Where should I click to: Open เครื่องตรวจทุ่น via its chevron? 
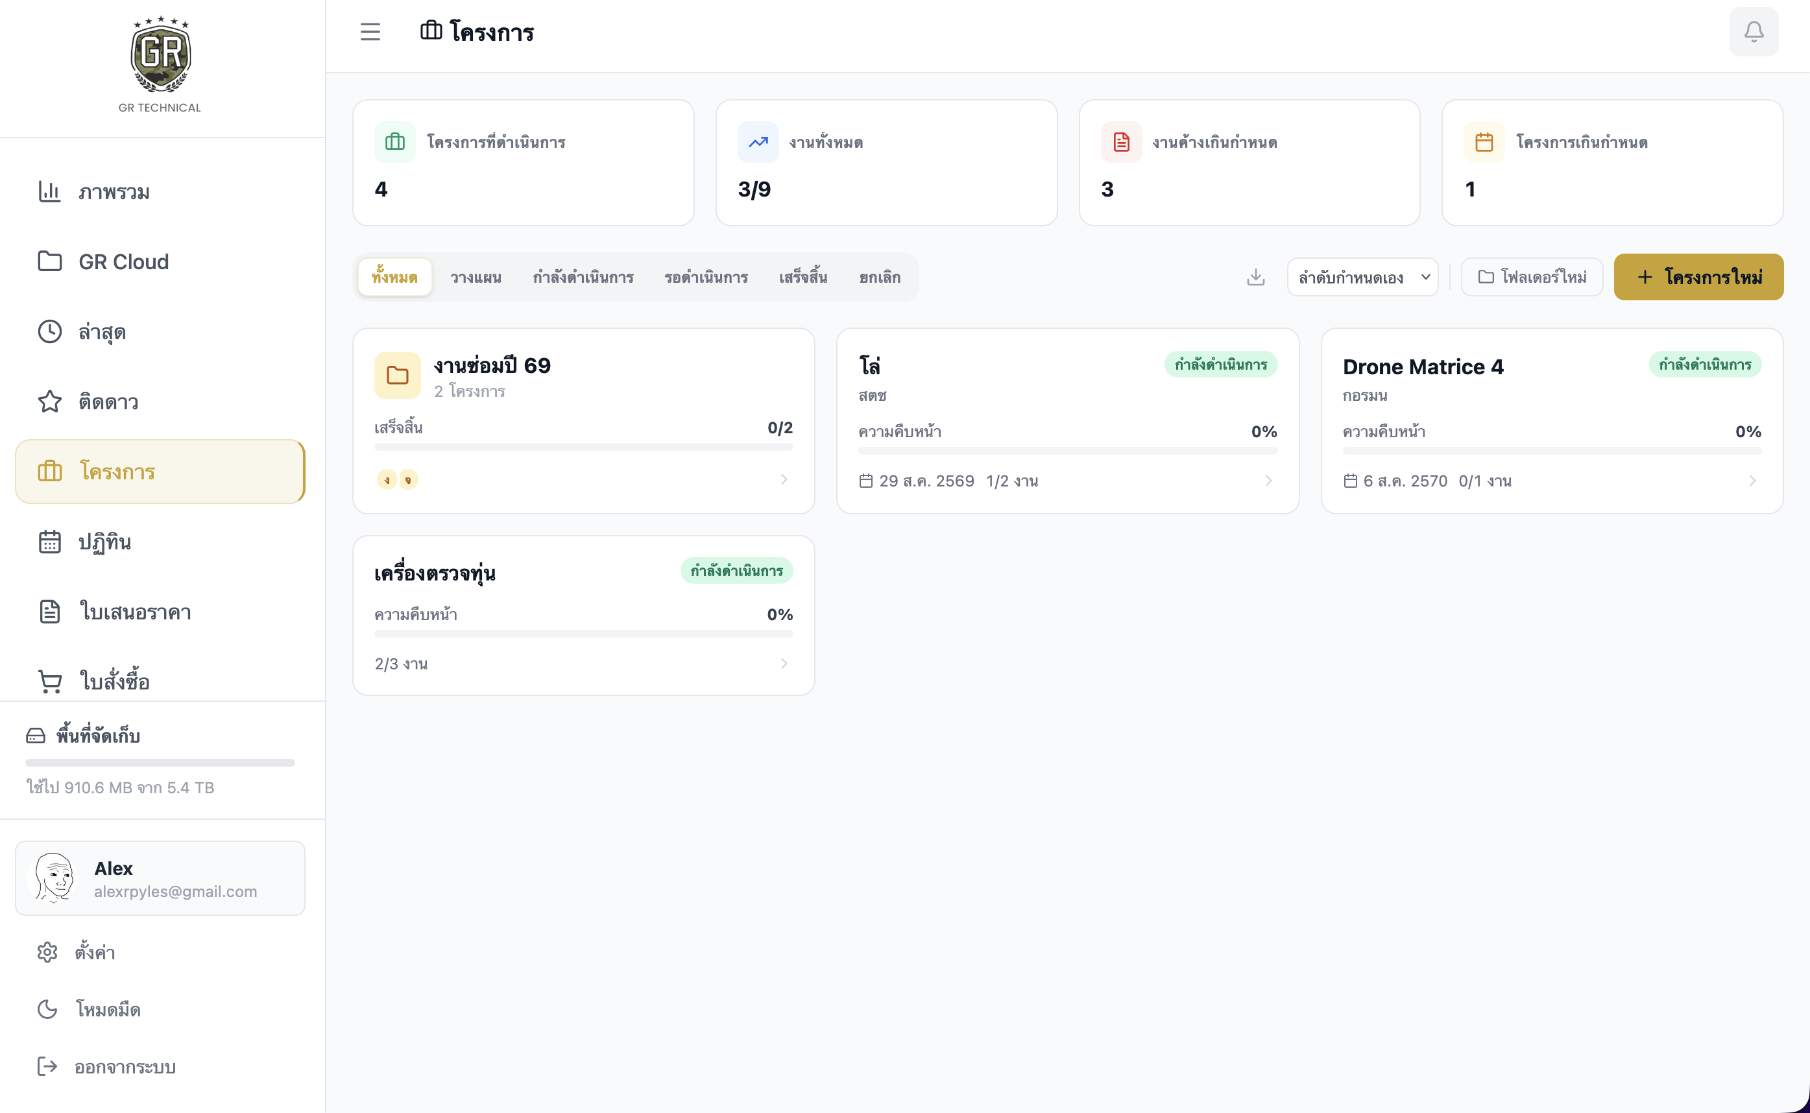point(784,664)
